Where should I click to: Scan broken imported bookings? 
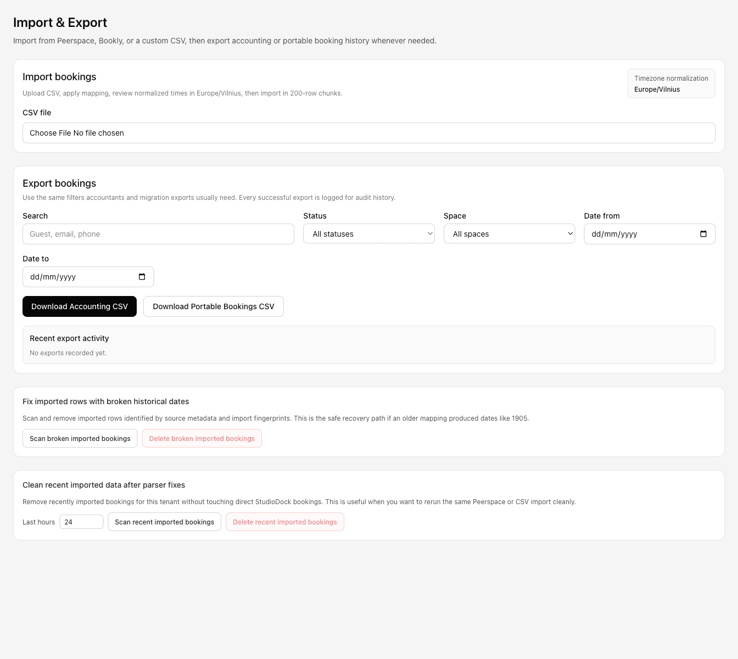[x=80, y=438]
